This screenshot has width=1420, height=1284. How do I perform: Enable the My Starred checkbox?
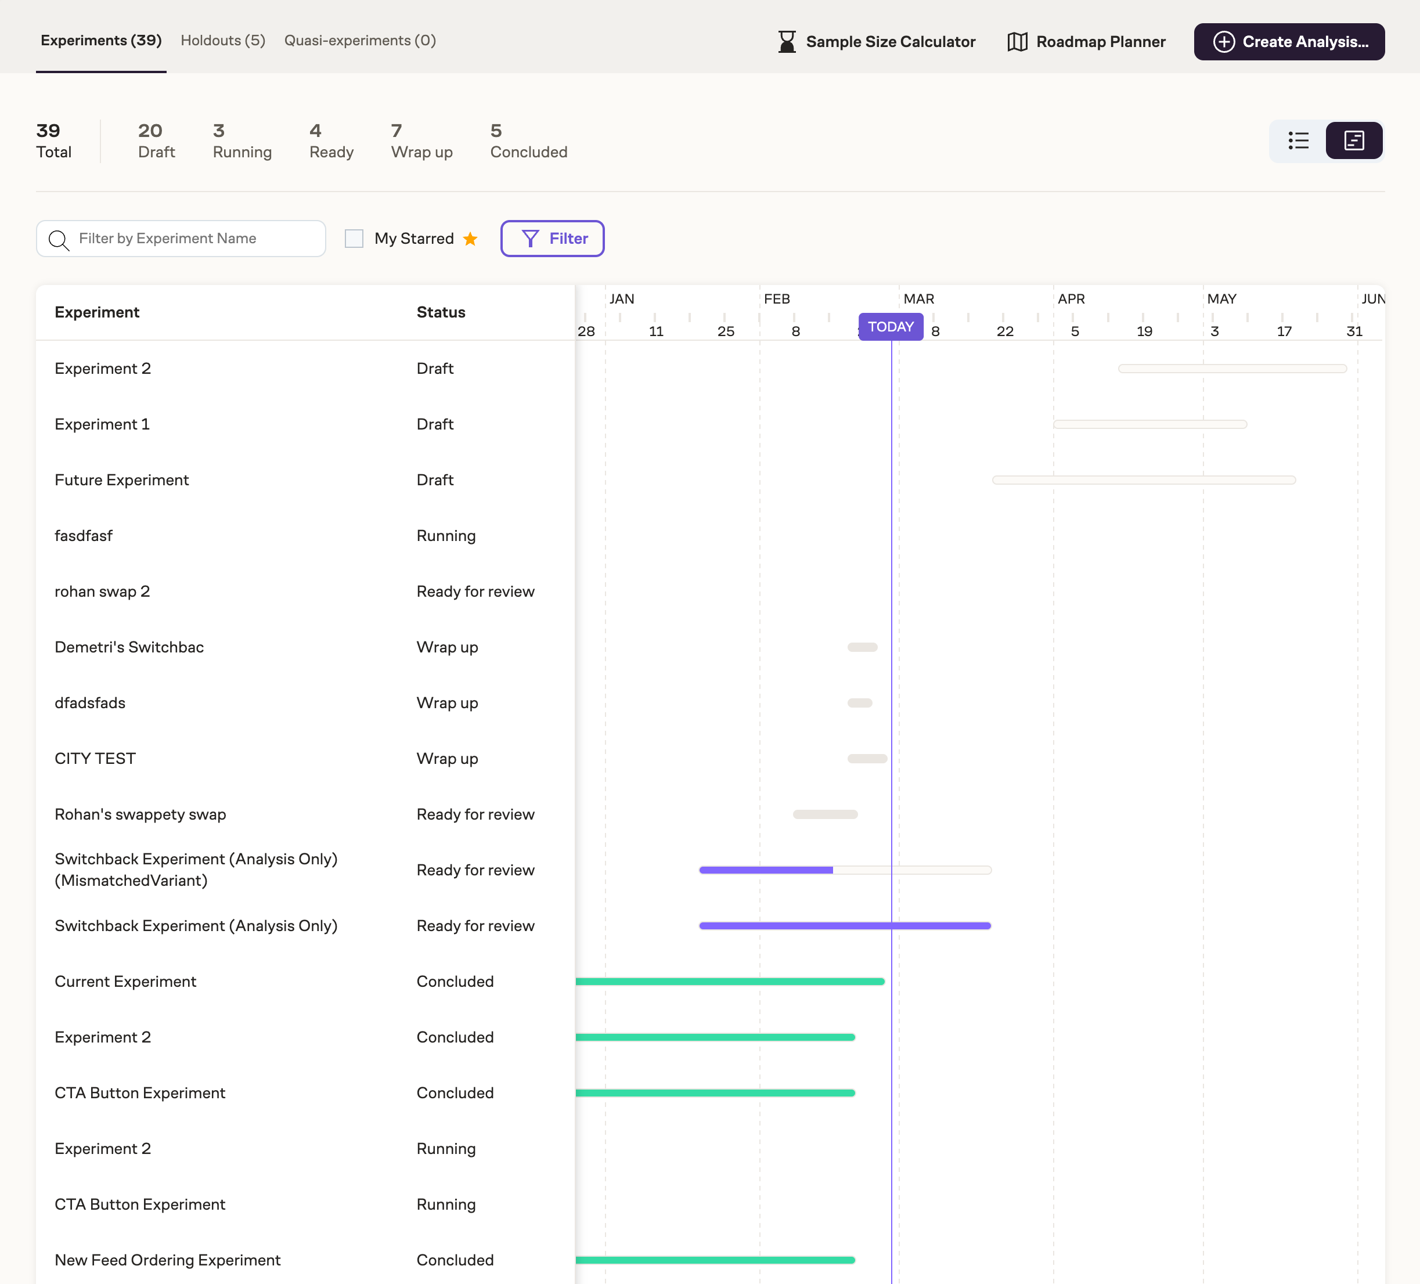(x=354, y=239)
